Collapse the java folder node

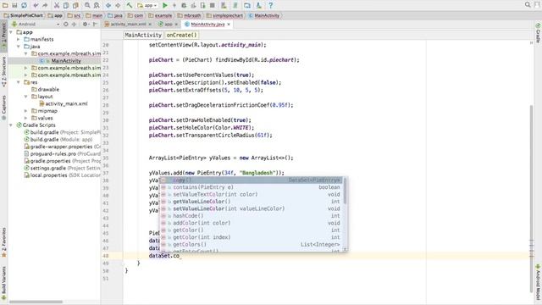19,47
